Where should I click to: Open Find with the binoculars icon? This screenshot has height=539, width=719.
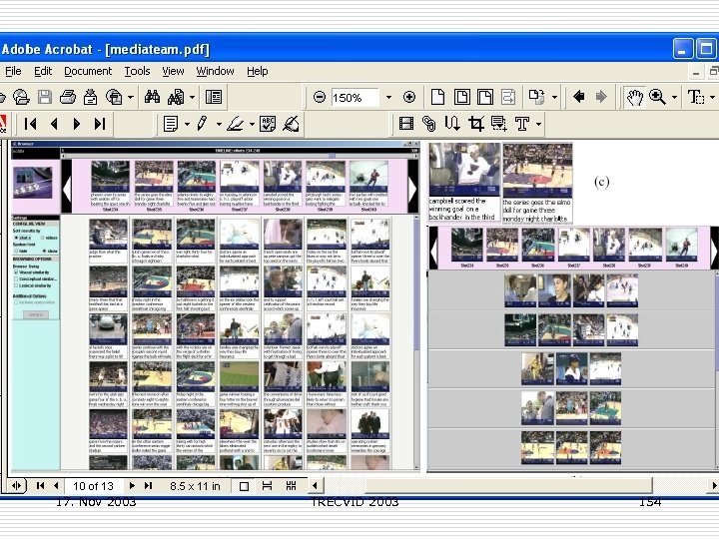pyautogui.click(x=152, y=97)
